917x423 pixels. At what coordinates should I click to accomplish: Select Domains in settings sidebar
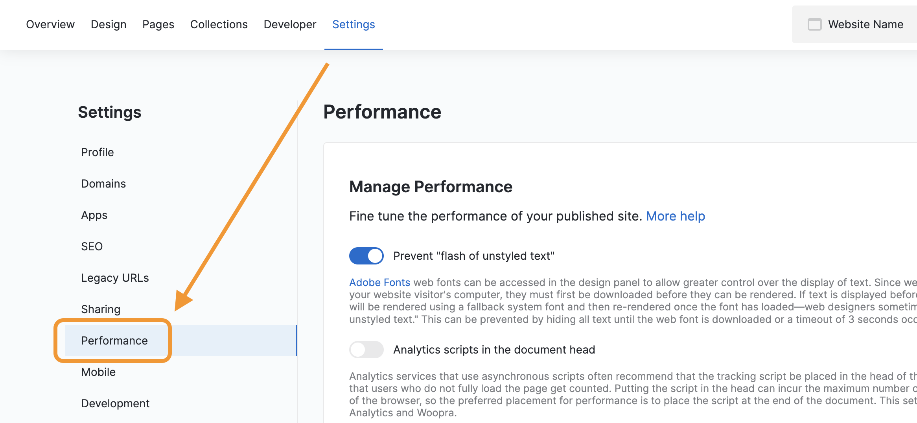103,184
